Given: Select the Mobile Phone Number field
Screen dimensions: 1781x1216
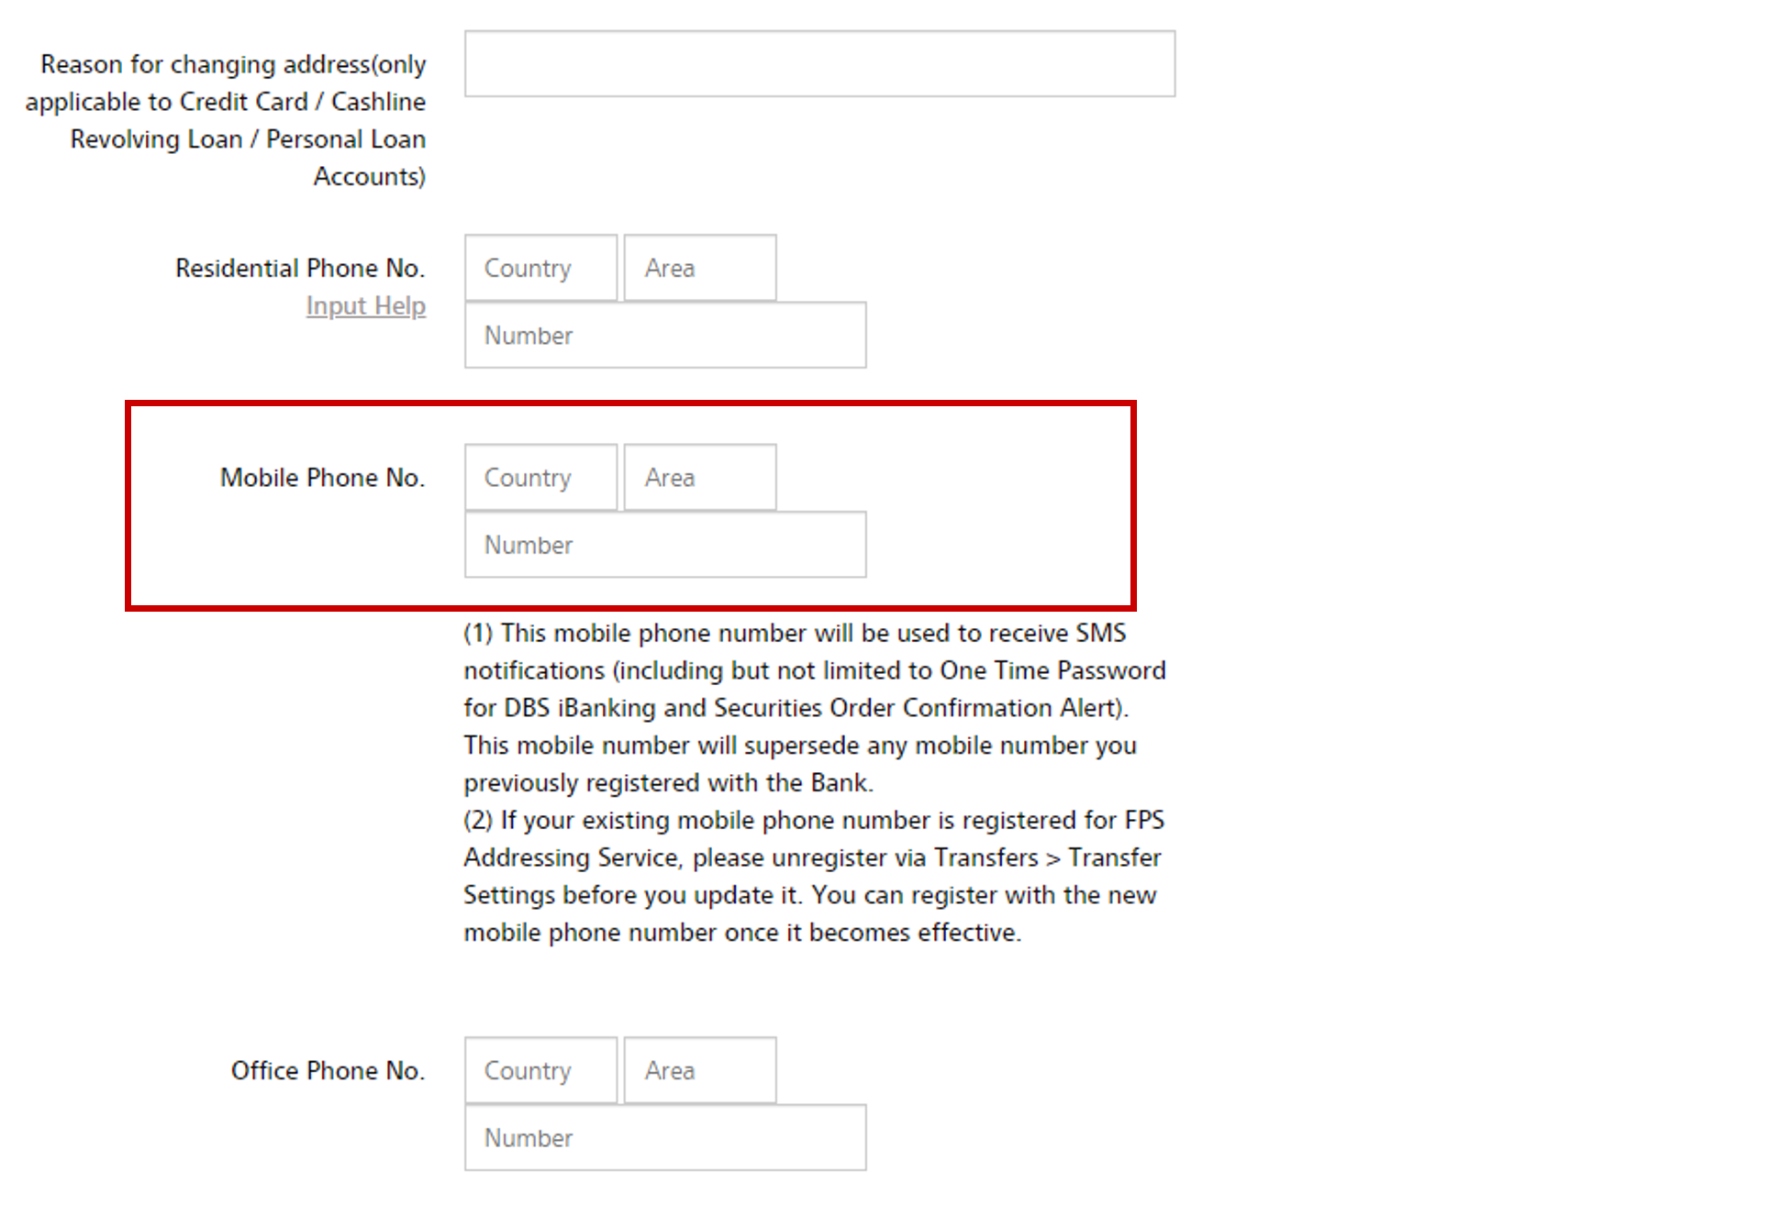Looking at the screenshot, I should (x=664, y=545).
